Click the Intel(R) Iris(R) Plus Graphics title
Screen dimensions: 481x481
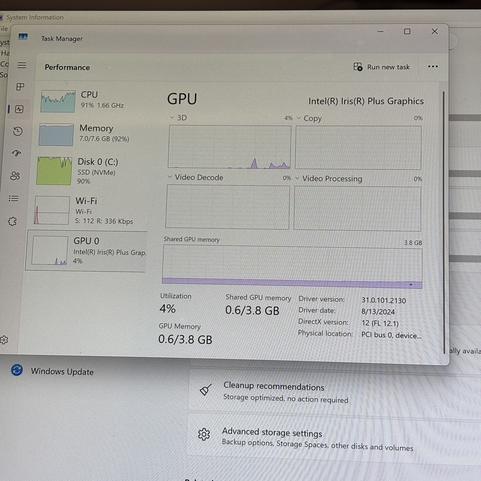pos(366,101)
